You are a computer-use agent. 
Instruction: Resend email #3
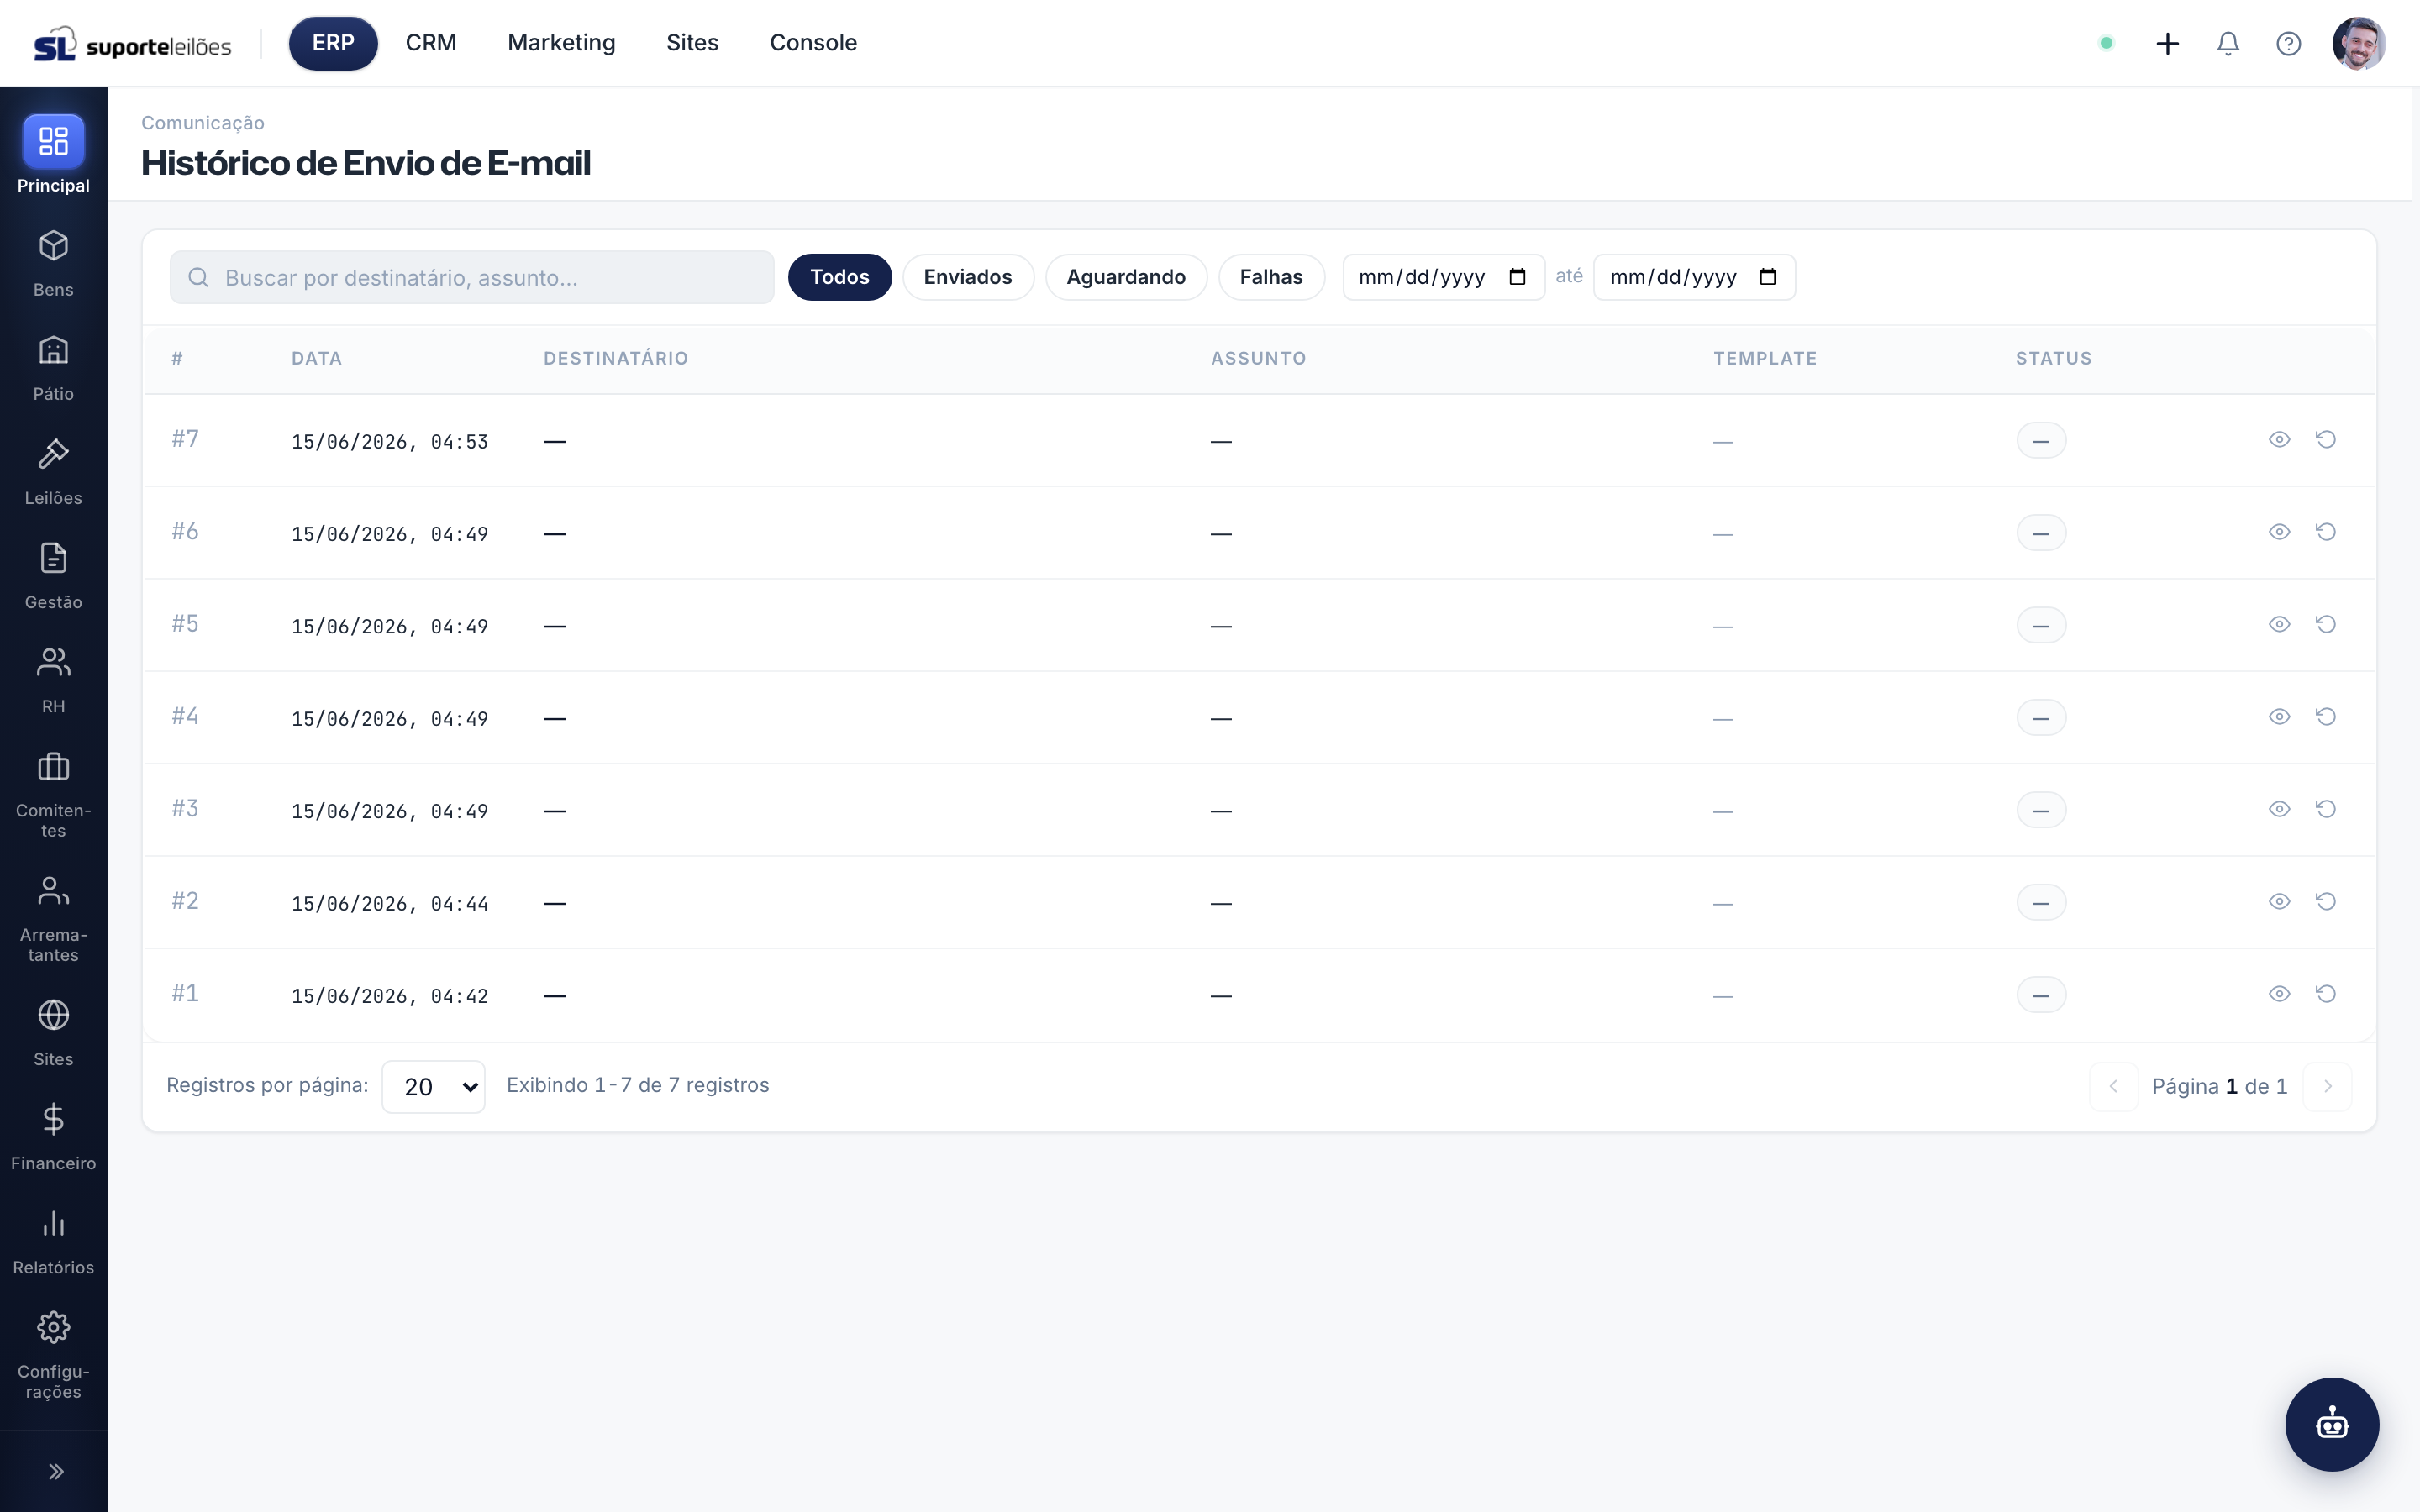click(x=2325, y=809)
